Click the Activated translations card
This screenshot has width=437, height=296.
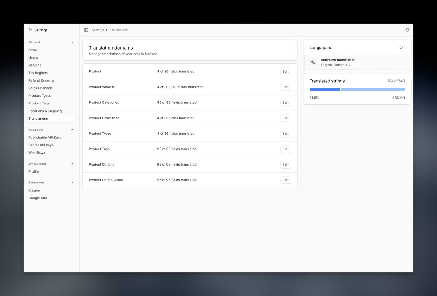[x=357, y=62]
